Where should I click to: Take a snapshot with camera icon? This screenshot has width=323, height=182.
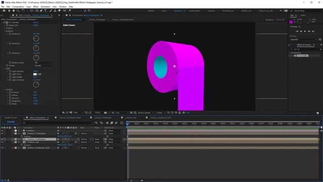coord(105,113)
